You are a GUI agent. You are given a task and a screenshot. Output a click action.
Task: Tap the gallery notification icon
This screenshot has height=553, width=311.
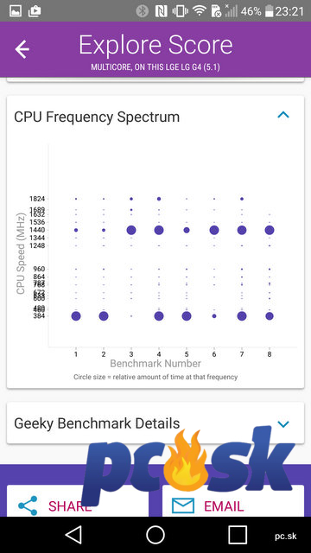15,11
